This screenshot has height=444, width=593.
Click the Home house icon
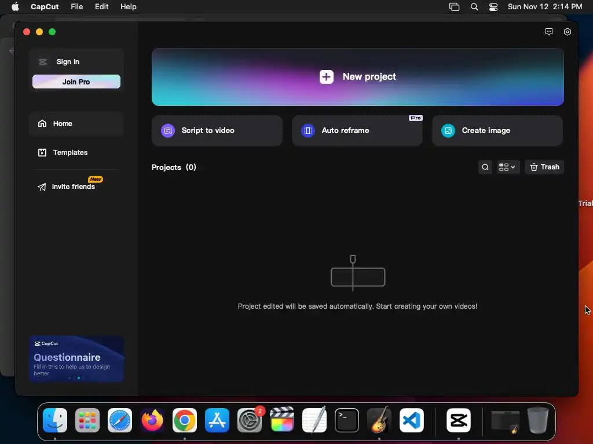point(42,124)
